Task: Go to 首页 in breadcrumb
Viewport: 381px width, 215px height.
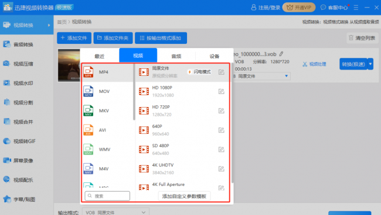Action: pyautogui.click(x=62, y=22)
